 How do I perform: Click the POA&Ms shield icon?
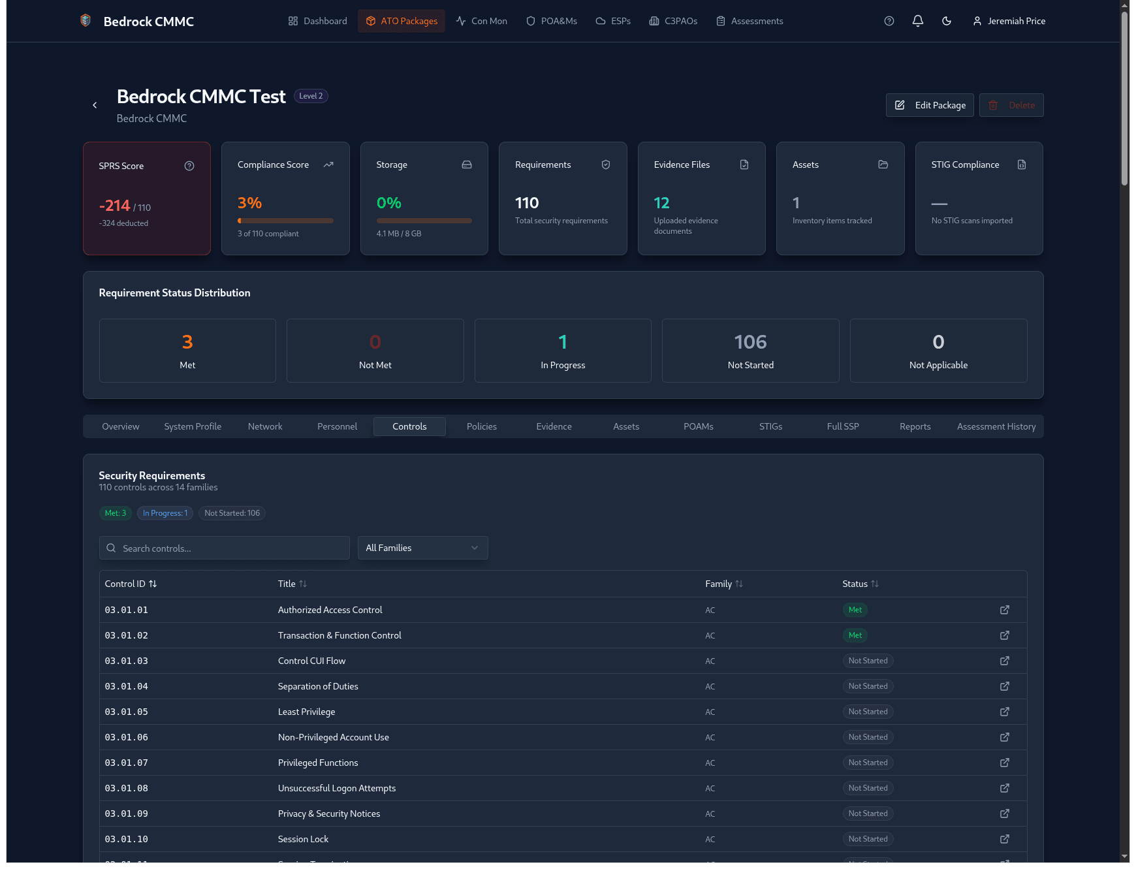pos(530,21)
